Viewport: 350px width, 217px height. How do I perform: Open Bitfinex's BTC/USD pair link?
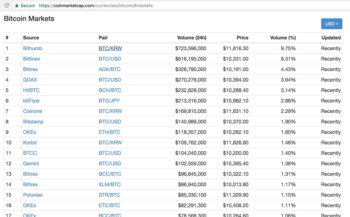[110, 59]
